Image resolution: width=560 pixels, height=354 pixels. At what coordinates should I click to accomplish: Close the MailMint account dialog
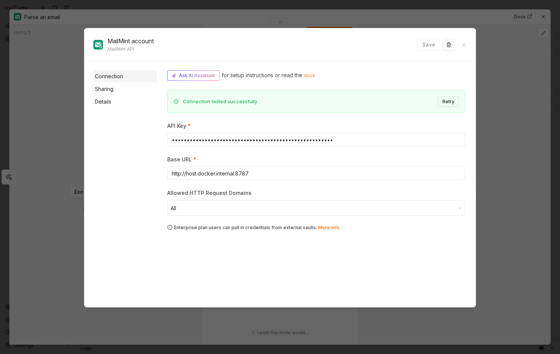pyautogui.click(x=464, y=45)
